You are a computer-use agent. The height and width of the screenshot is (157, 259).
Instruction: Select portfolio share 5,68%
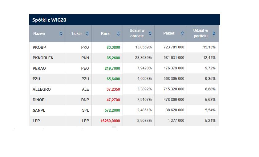point(210,100)
